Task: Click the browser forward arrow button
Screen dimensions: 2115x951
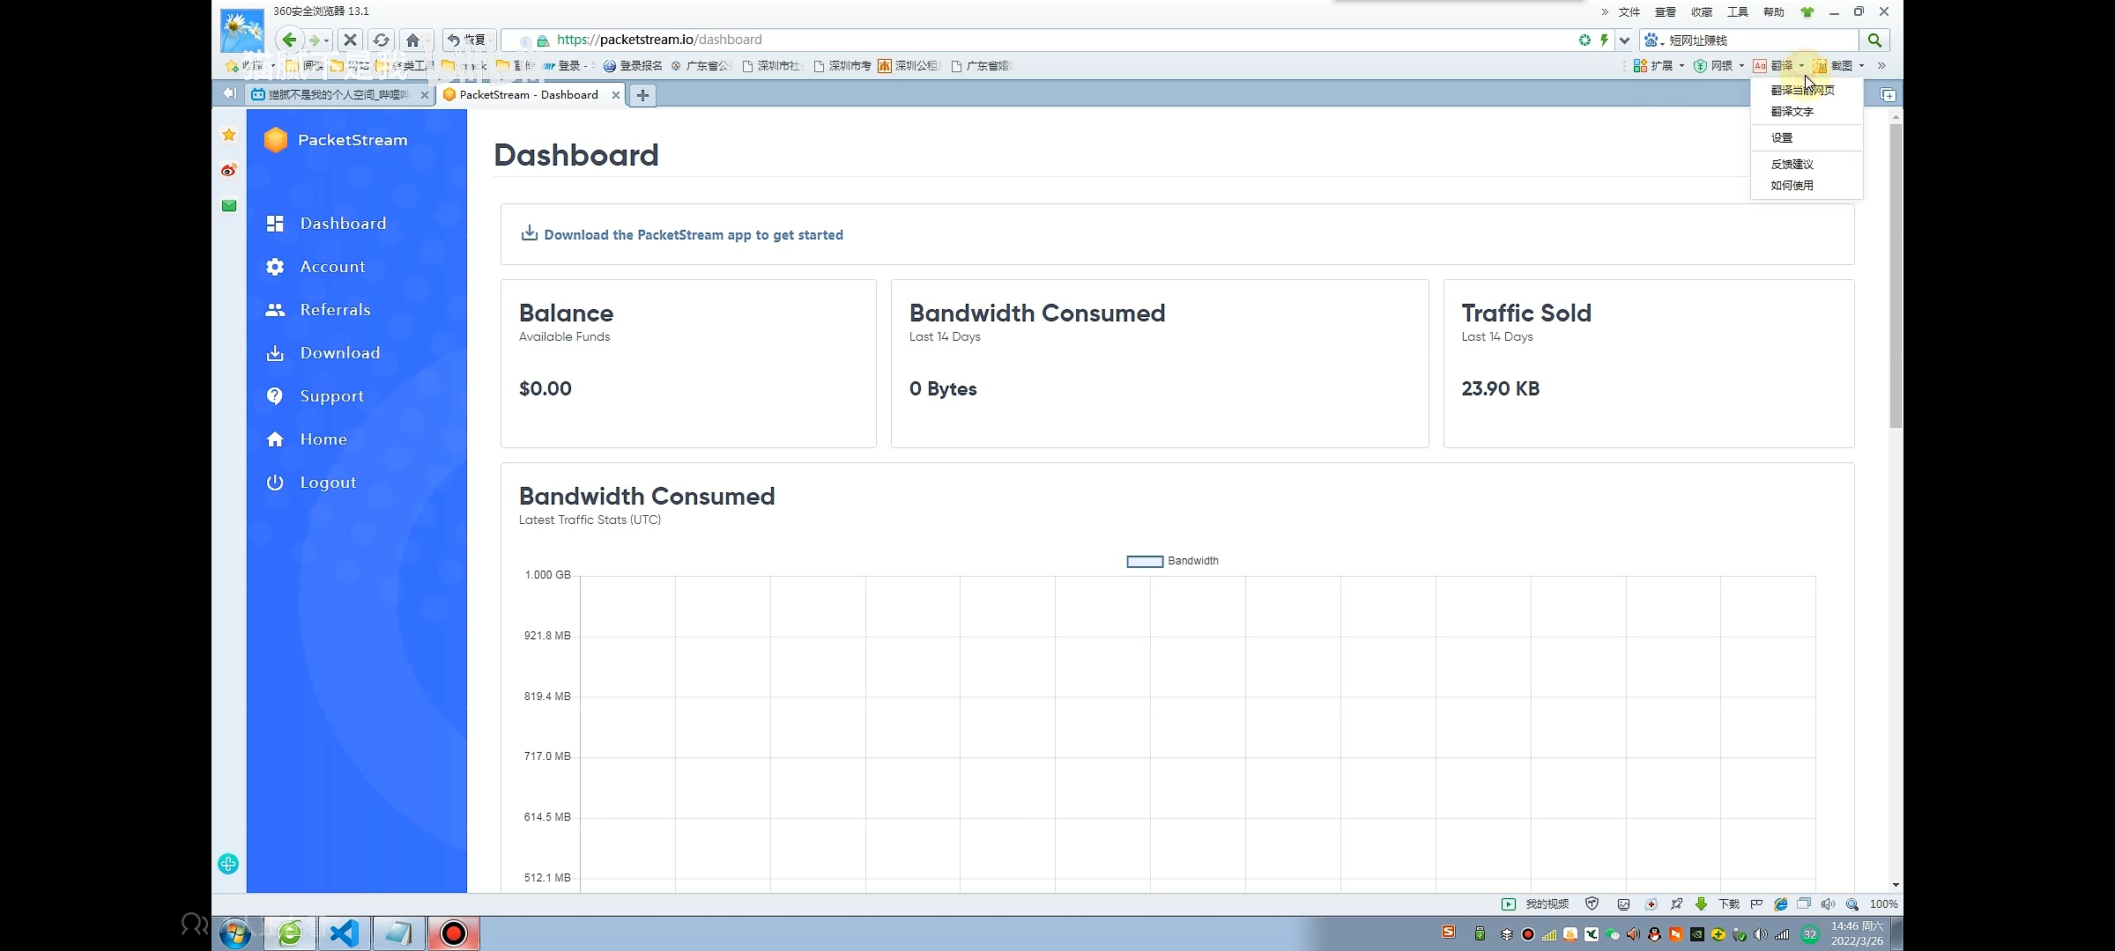Action: (x=314, y=41)
